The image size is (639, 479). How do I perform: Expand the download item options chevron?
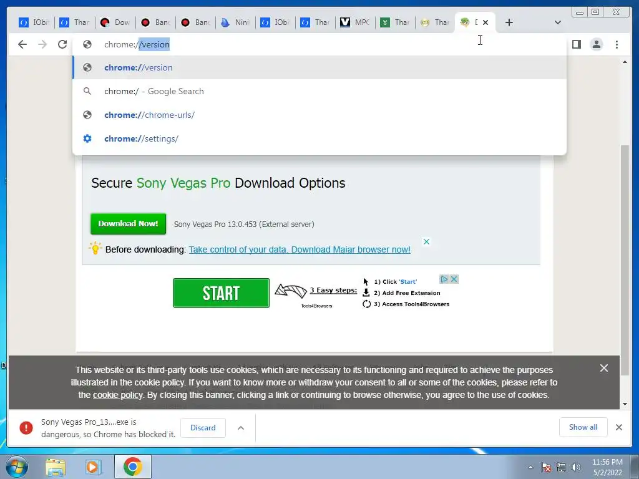241,428
